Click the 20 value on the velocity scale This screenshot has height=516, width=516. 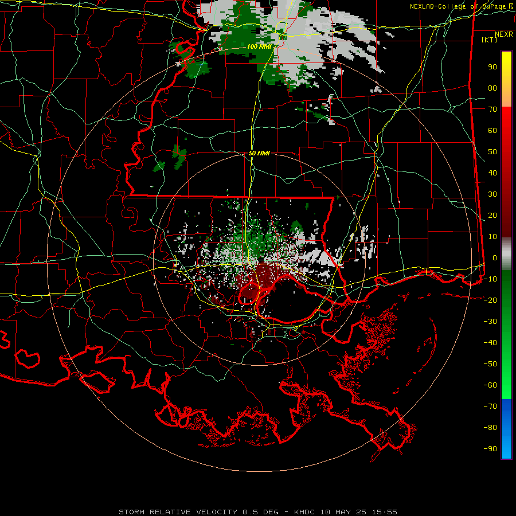point(492,216)
